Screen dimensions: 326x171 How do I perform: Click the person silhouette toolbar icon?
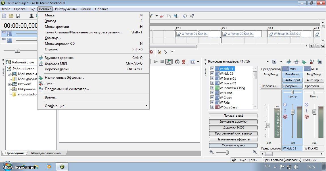pyautogui.click(x=32, y=16)
